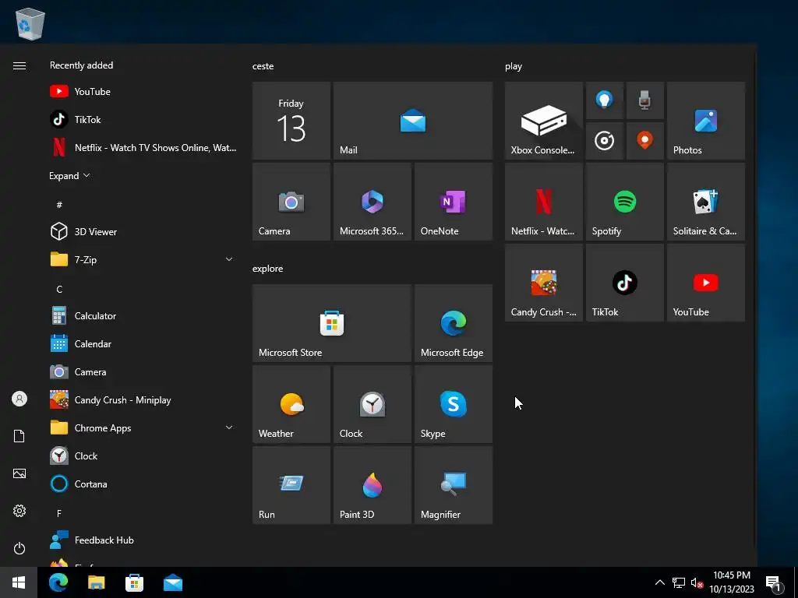The image size is (798, 598).
Task: Open the user account icon in Start sidebar
Action: (x=19, y=399)
